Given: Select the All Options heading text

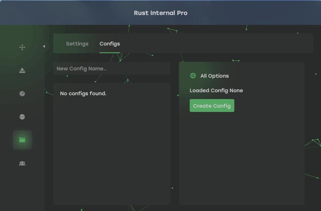Looking at the screenshot, I should [x=215, y=76].
